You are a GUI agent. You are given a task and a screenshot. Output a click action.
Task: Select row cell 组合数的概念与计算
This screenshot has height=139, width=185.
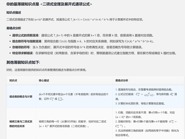21,96
